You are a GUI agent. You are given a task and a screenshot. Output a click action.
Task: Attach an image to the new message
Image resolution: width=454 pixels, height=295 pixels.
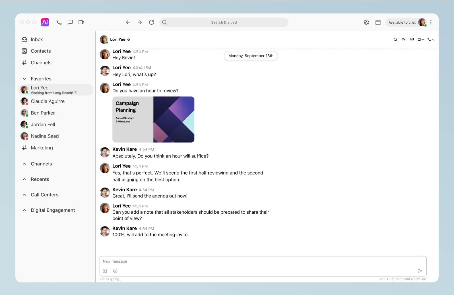(x=105, y=271)
